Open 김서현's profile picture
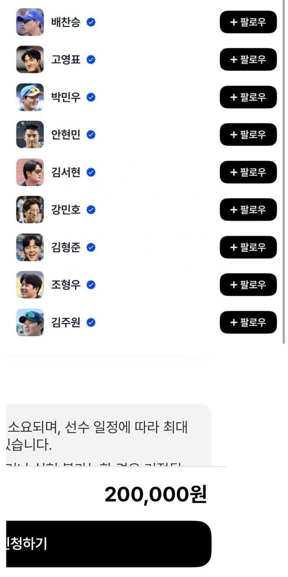Screen dimensions: 288x577 point(30,172)
